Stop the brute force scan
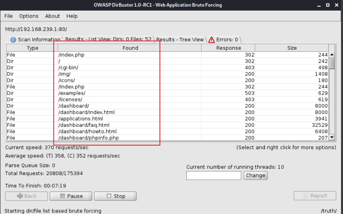Image resolution: width=343 pixels, height=214 pixels. coord(115,196)
